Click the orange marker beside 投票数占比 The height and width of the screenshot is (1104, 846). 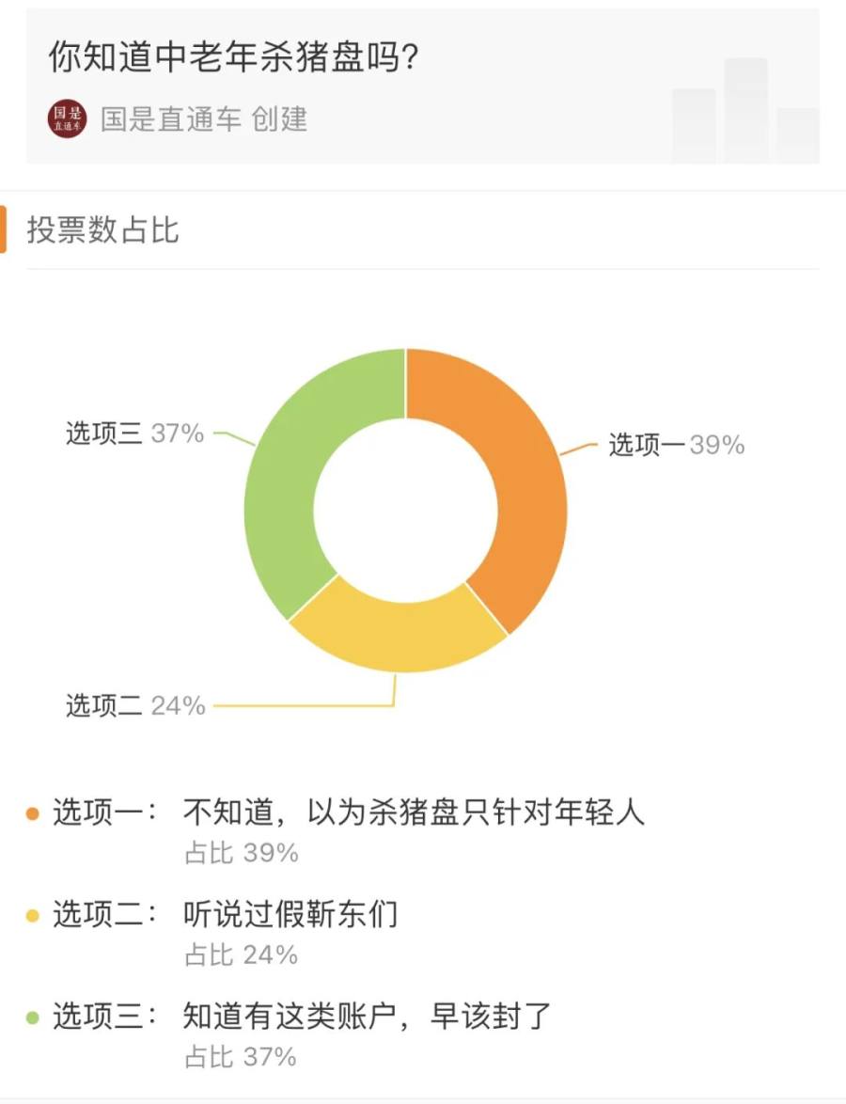(x=3, y=229)
